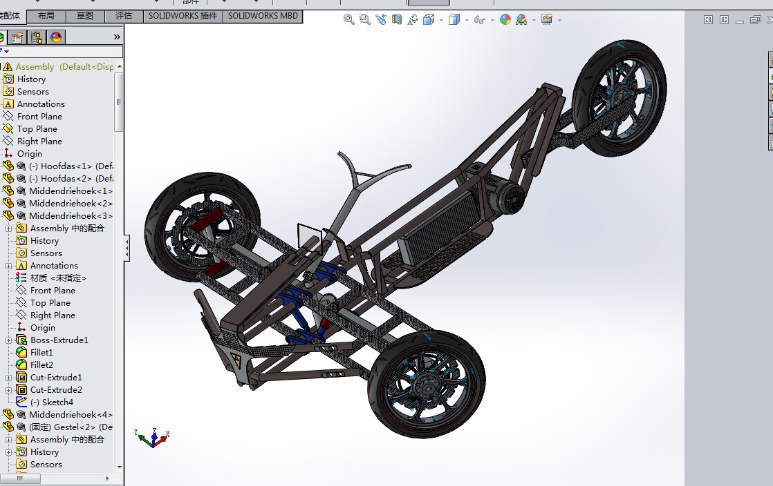Toggle the feature tree panel collapse handle
The image size is (773, 486).
[x=127, y=249]
